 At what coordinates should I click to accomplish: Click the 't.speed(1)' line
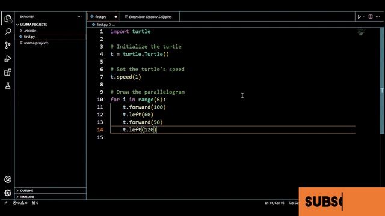coord(126,77)
